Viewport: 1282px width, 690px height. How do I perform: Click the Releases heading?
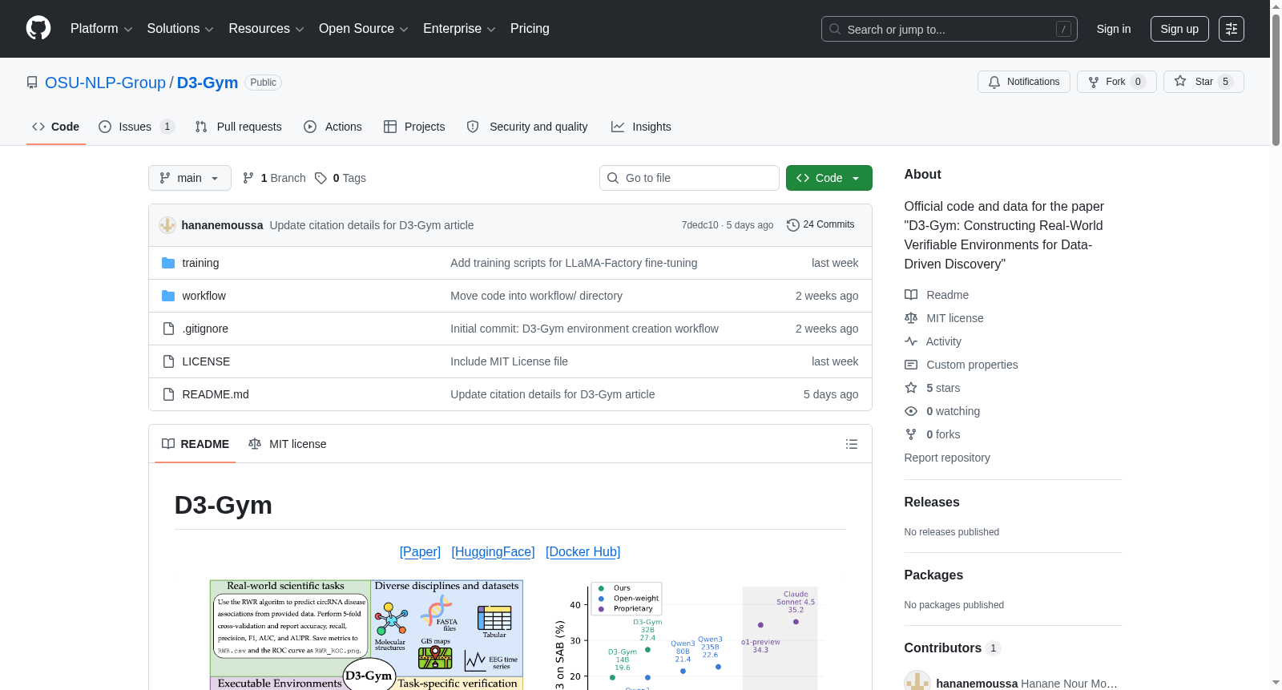point(932,502)
